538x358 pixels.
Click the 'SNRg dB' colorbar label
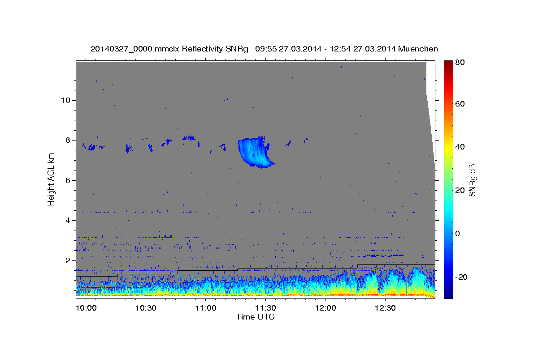point(472,180)
